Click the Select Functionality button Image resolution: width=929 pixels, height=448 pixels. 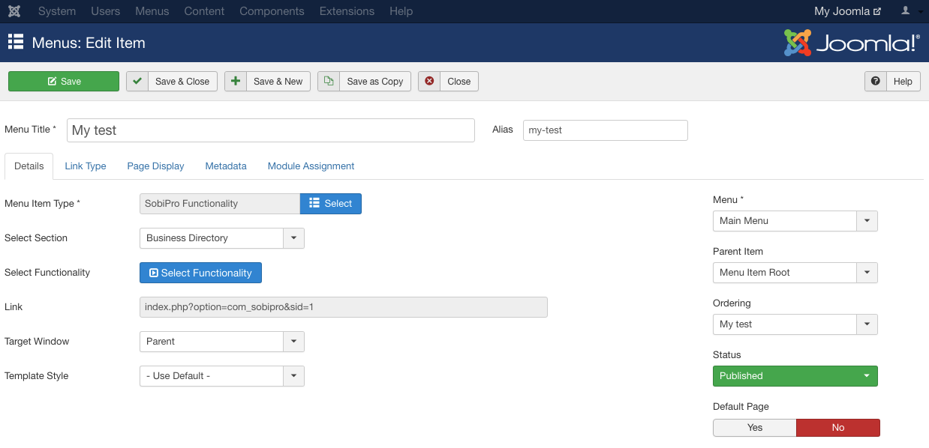(200, 273)
